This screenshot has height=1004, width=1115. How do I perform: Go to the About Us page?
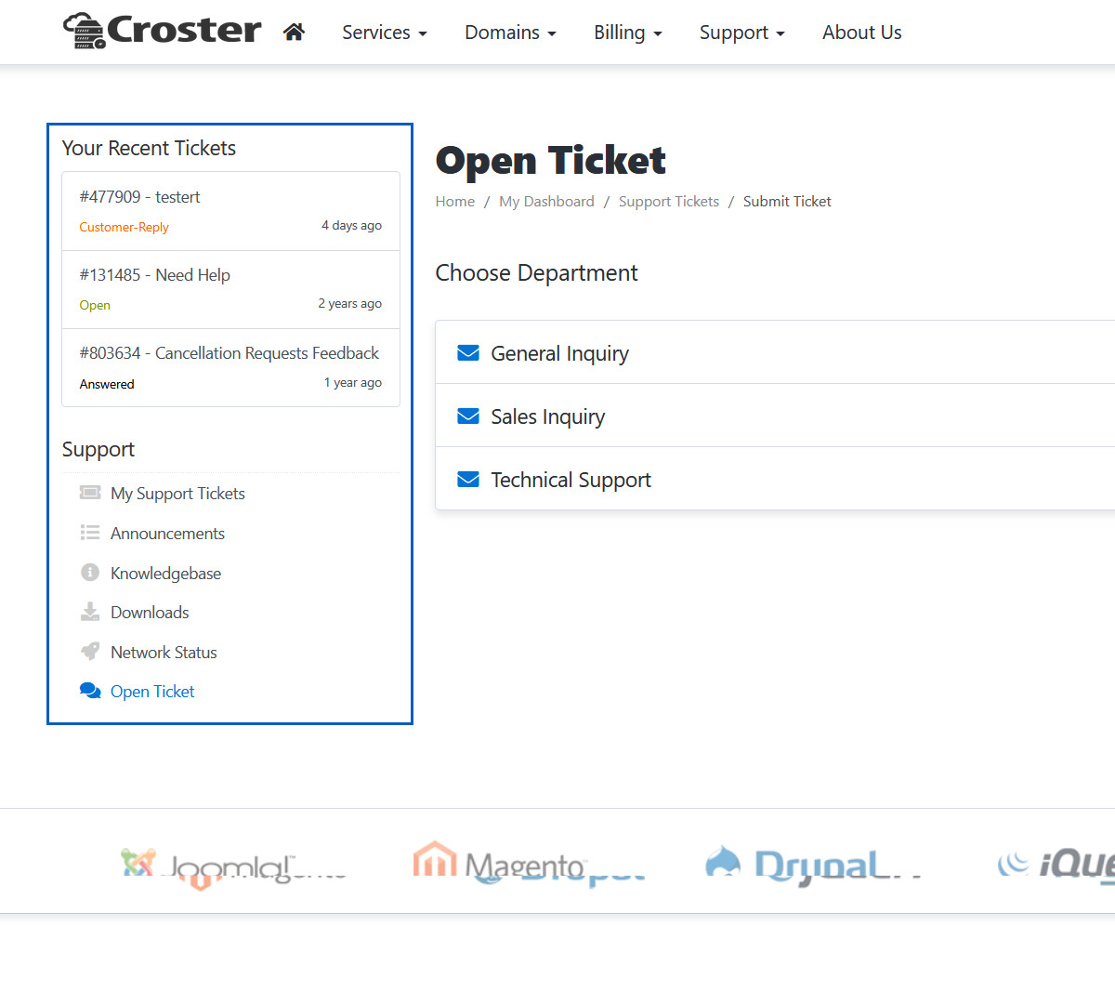click(x=861, y=33)
